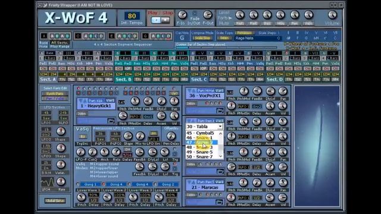Click the level knob above Bass
This screenshot has height=214, width=381.
tap(267, 15)
